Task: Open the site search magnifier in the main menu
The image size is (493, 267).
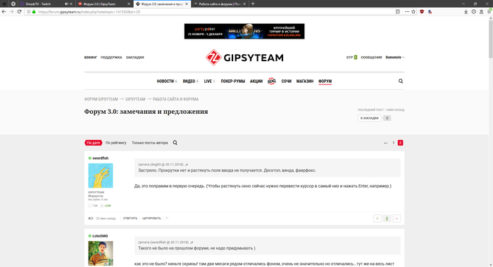Action: click(401, 81)
